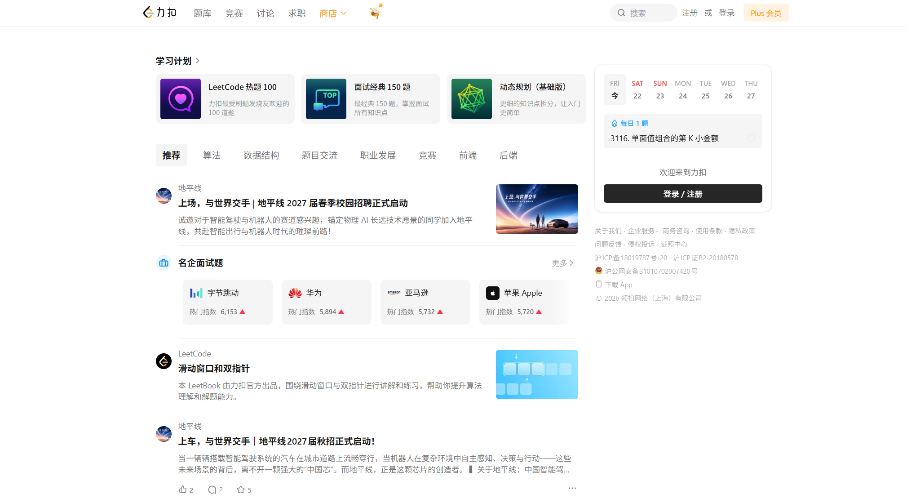This screenshot has width=907, height=503.
Task: Expand the 商店 dropdown menu
Action: tap(333, 13)
